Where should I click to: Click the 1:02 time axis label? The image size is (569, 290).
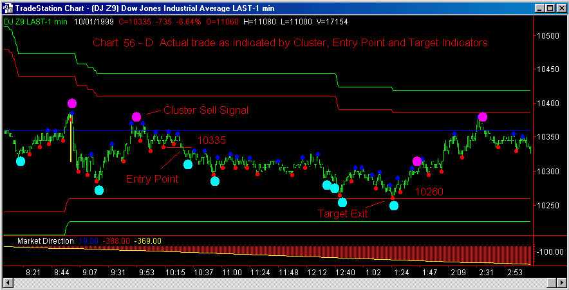coord(373,273)
